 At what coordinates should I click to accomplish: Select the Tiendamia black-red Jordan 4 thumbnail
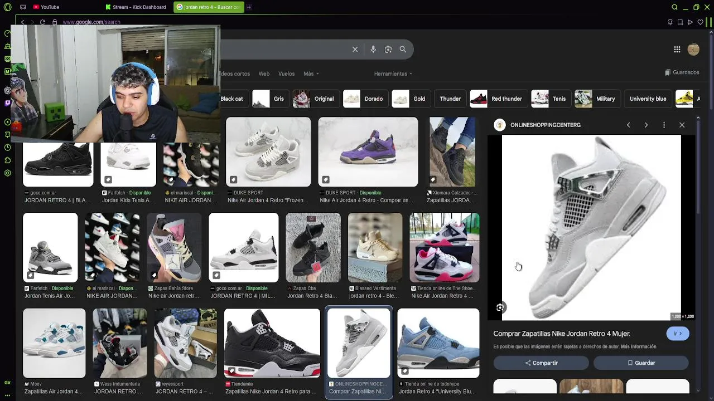(x=272, y=343)
